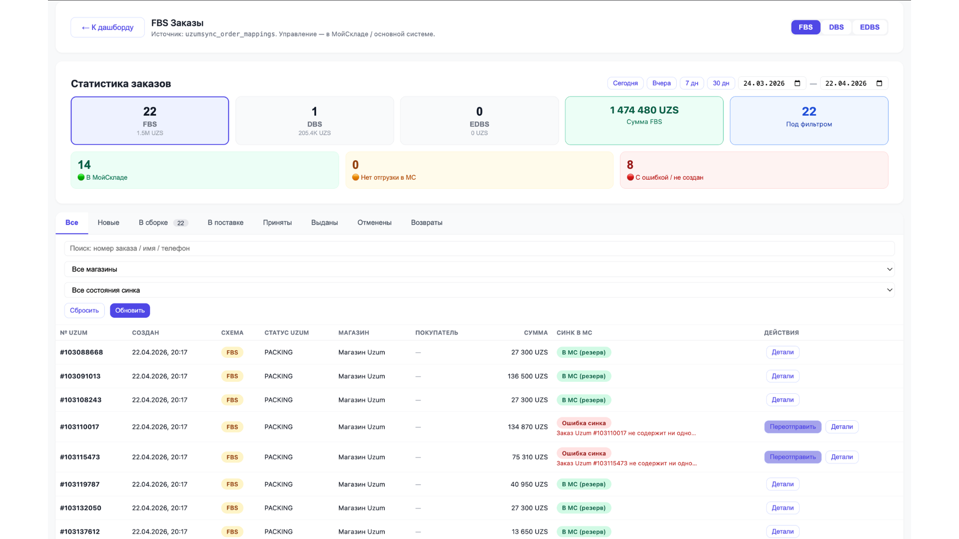The image size is (959, 539).
Task: Click the red 'С ошибкой / не создан' card
Action: (x=754, y=170)
